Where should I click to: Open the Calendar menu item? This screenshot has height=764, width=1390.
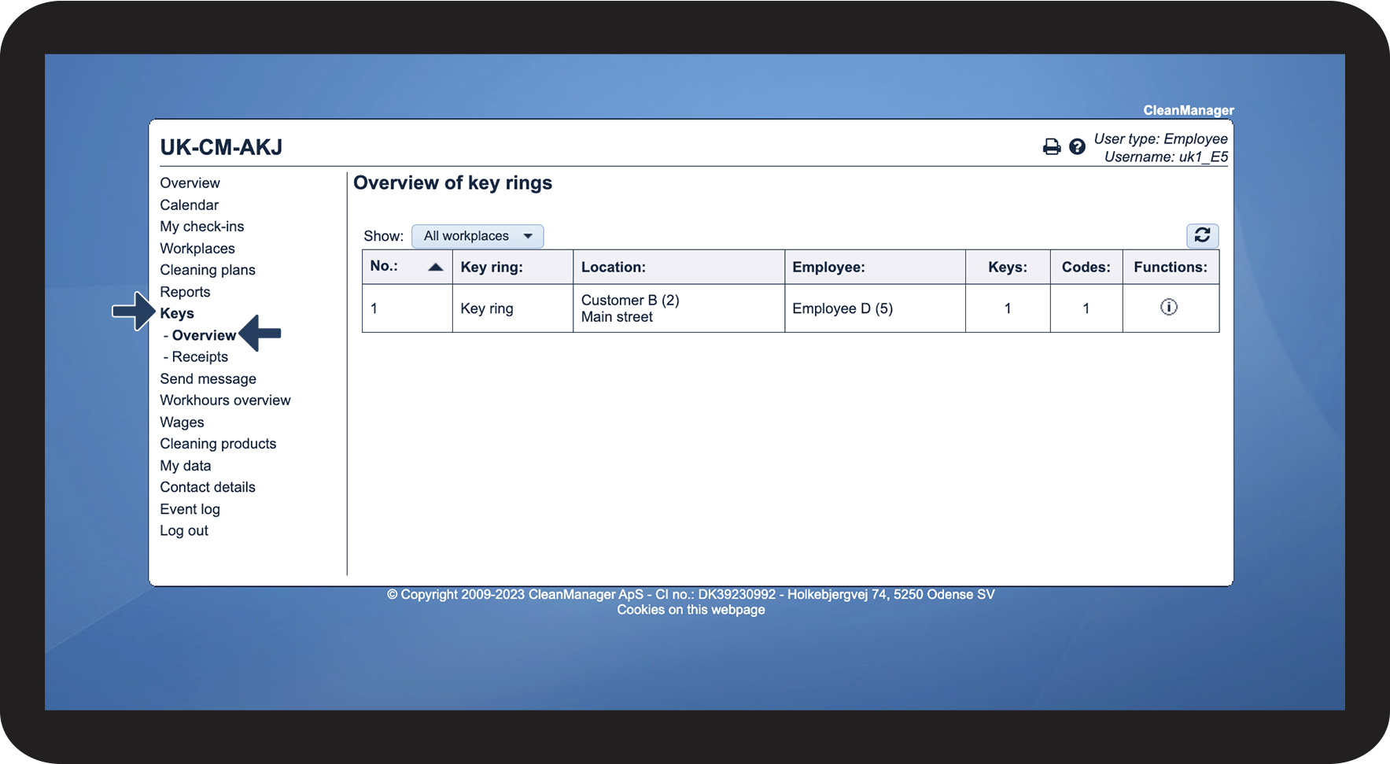coord(190,205)
